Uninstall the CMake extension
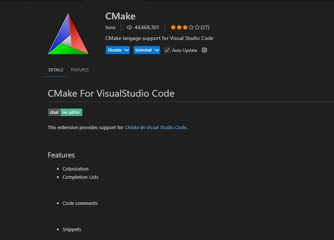The image size is (334, 240). (x=144, y=50)
